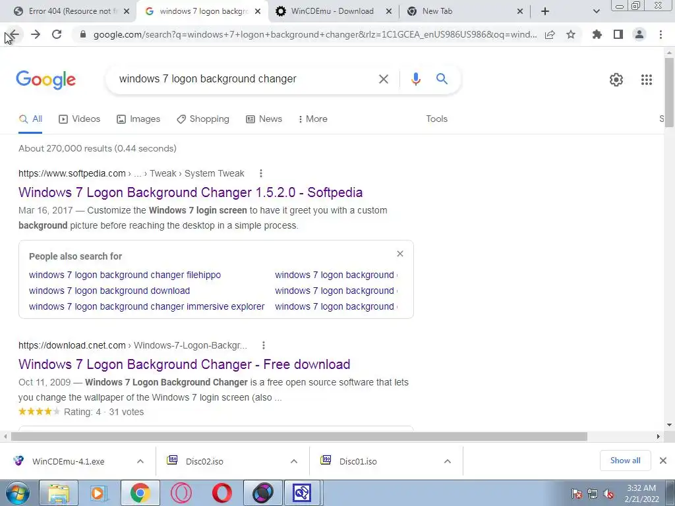Viewport: 675px width, 506px height.
Task: Search windows 7 logon background changer filehippo
Action: pyautogui.click(x=125, y=275)
